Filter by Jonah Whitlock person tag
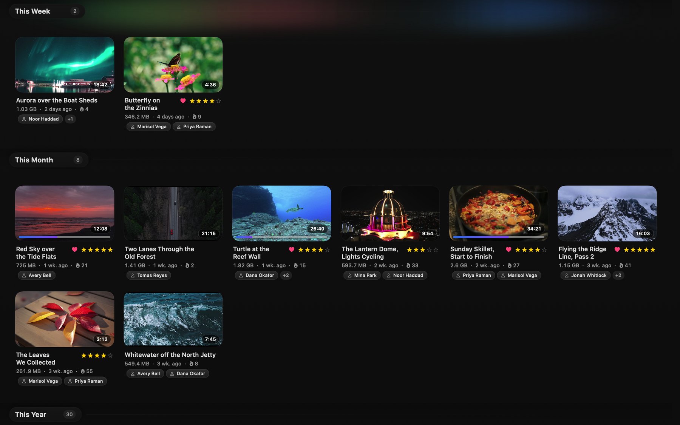The height and width of the screenshot is (425, 680). click(585, 275)
